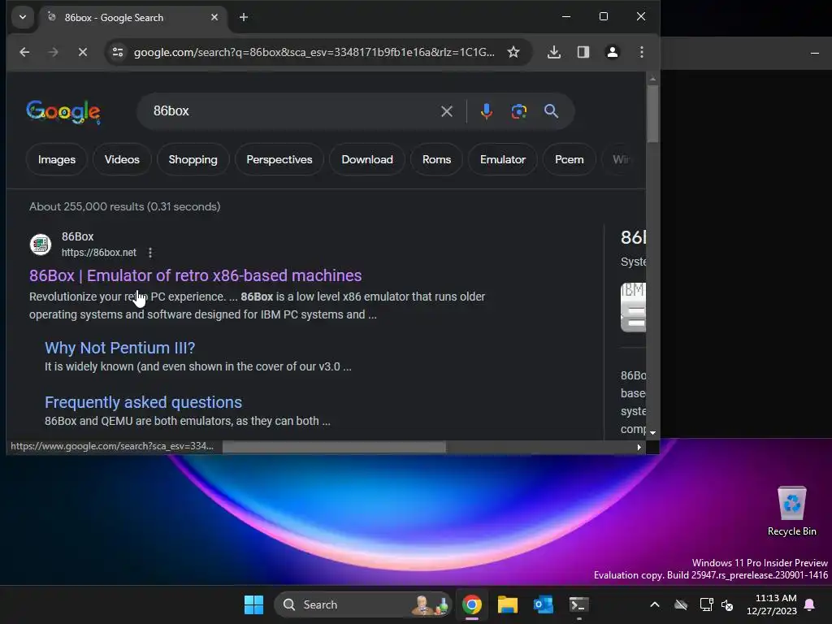This screenshot has height=624, width=832.
Task: Filter results by Videos
Action: [x=122, y=159]
